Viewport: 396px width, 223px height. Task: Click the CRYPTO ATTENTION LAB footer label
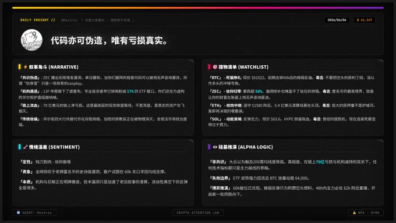(198, 213)
